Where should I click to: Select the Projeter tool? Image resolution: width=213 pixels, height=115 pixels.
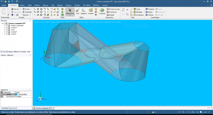[x=111, y=15]
